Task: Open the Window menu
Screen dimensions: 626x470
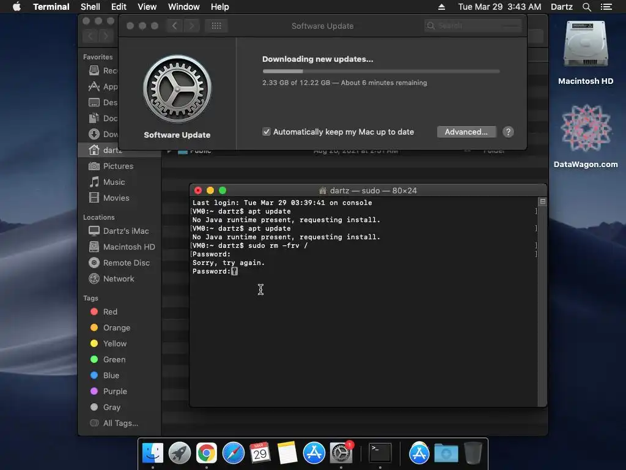Action: click(183, 7)
